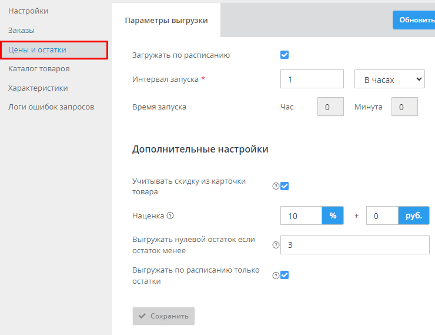
Task: Focus the Наценка percent input field
Action: click(301, 216)
